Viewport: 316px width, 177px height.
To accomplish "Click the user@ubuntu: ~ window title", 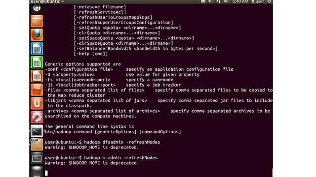I will click(47, 1).
